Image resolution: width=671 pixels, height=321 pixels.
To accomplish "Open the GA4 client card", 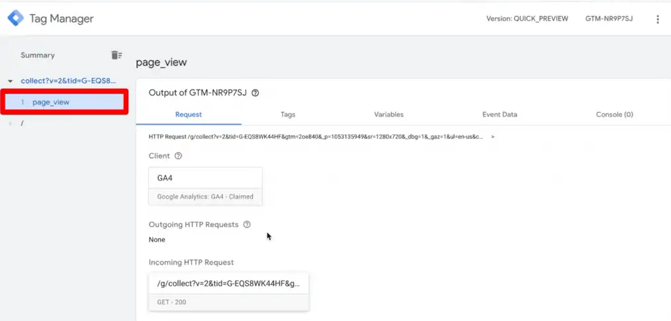I will (206, 186).
